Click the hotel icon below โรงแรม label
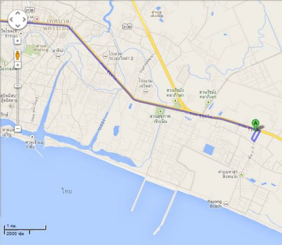Screen dimensions: 282x245 [x=146, y=92]
